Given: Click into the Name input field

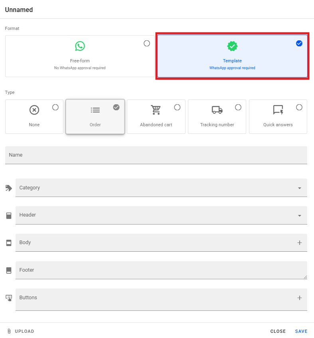Looking at the screenshot, I should click(x=156, y=155).
